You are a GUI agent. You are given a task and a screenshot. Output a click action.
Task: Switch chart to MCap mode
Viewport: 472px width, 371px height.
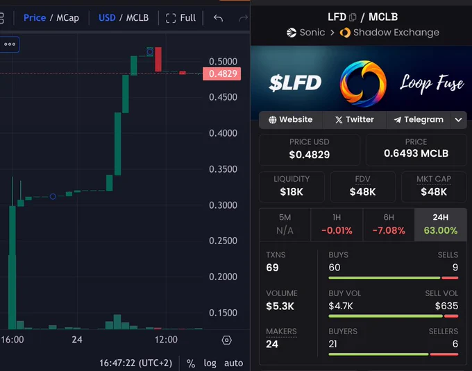coord(68,18)
